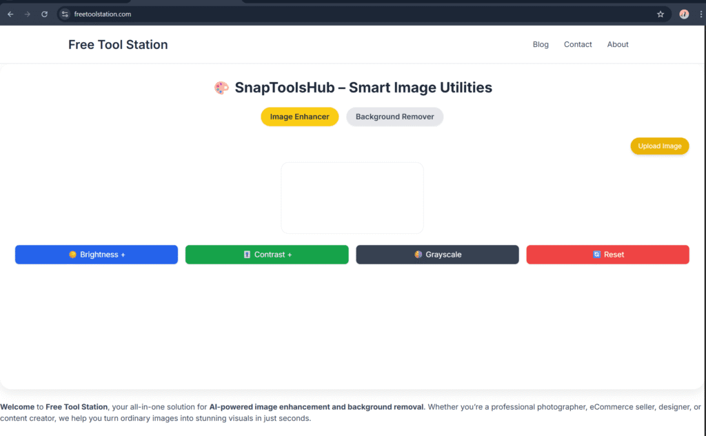
Task: Click the palette icon beside SnapToolsHub
Action: 221,88
